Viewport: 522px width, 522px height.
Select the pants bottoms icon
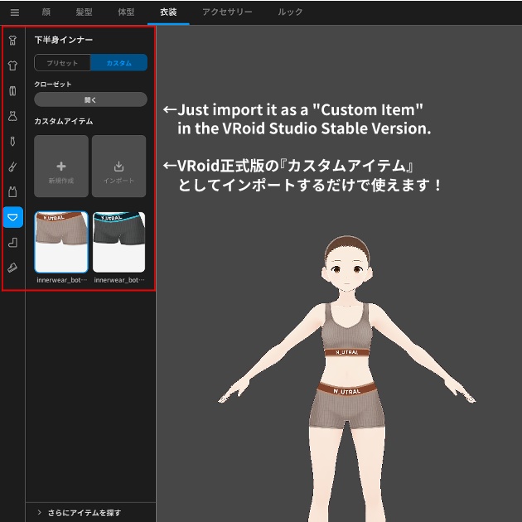click(13, 91)
